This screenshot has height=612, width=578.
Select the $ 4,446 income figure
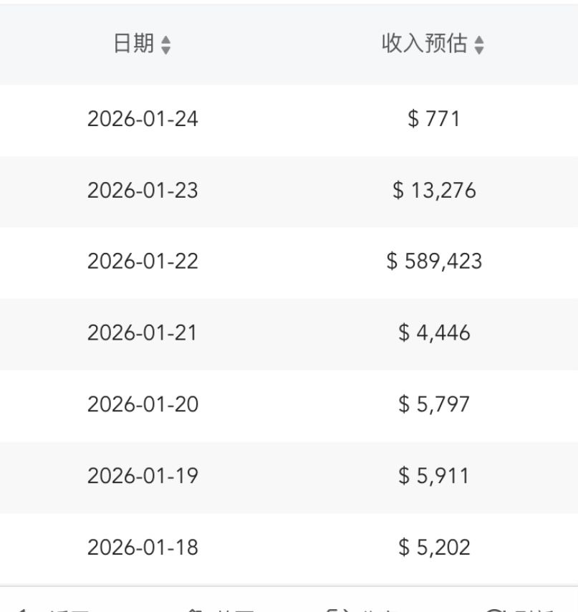coord(433,333)
